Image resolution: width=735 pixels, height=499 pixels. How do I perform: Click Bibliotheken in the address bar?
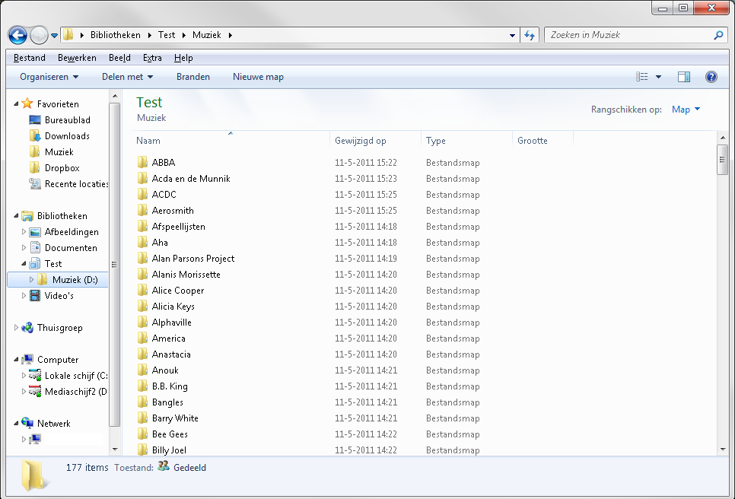point(116,35)
